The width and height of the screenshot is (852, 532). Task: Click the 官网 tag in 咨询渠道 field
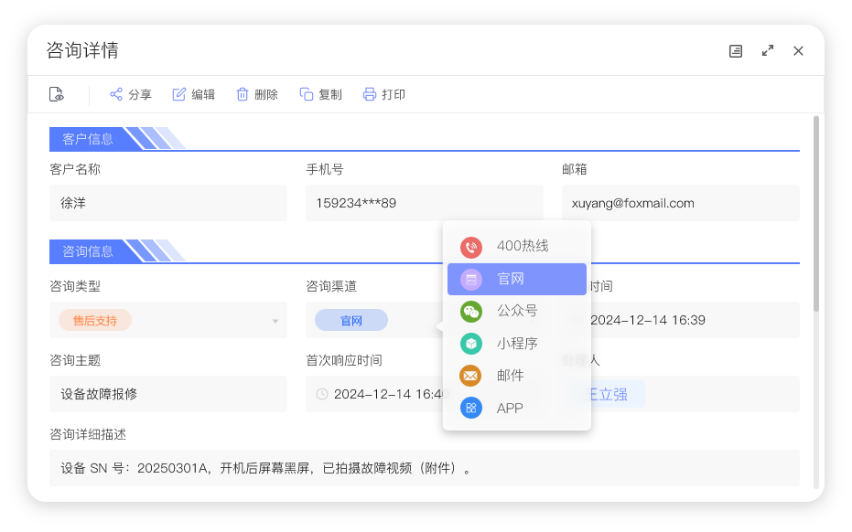tap(351, 320)
